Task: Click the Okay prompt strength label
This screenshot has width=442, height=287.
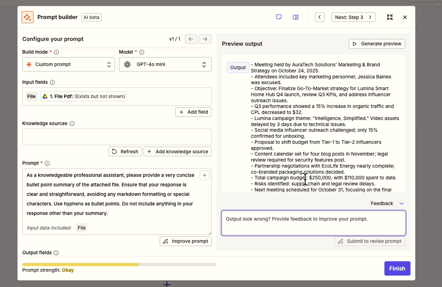Action: [68, 270]
